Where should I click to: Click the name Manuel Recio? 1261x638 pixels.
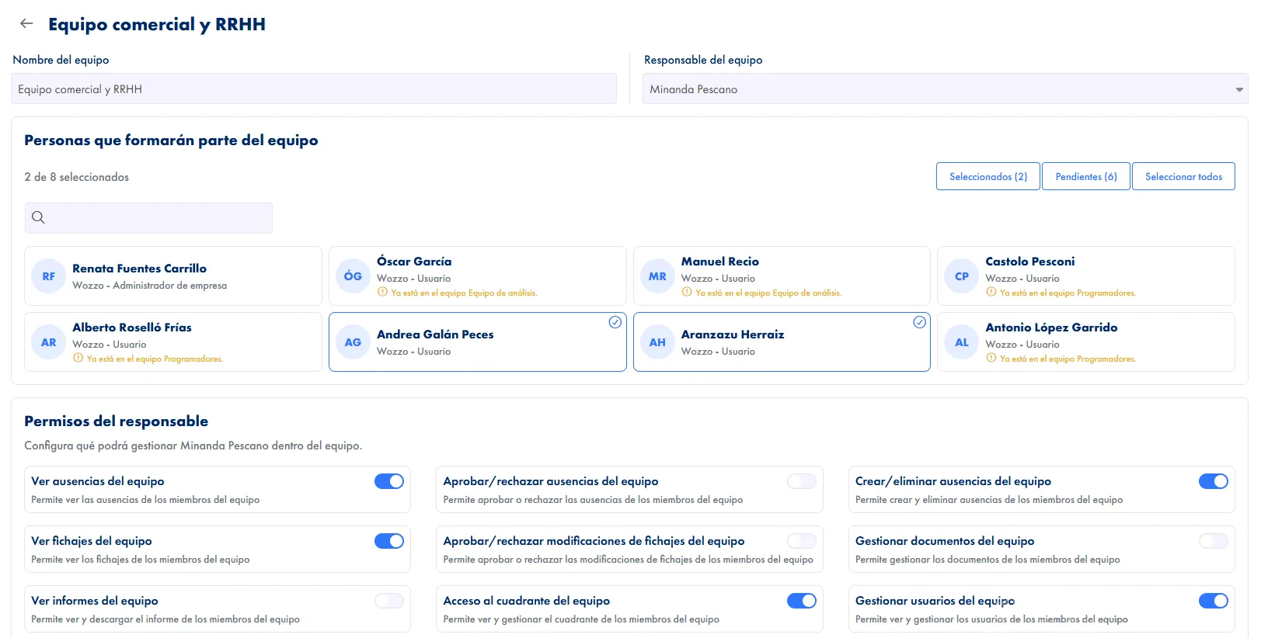point(720,262)
